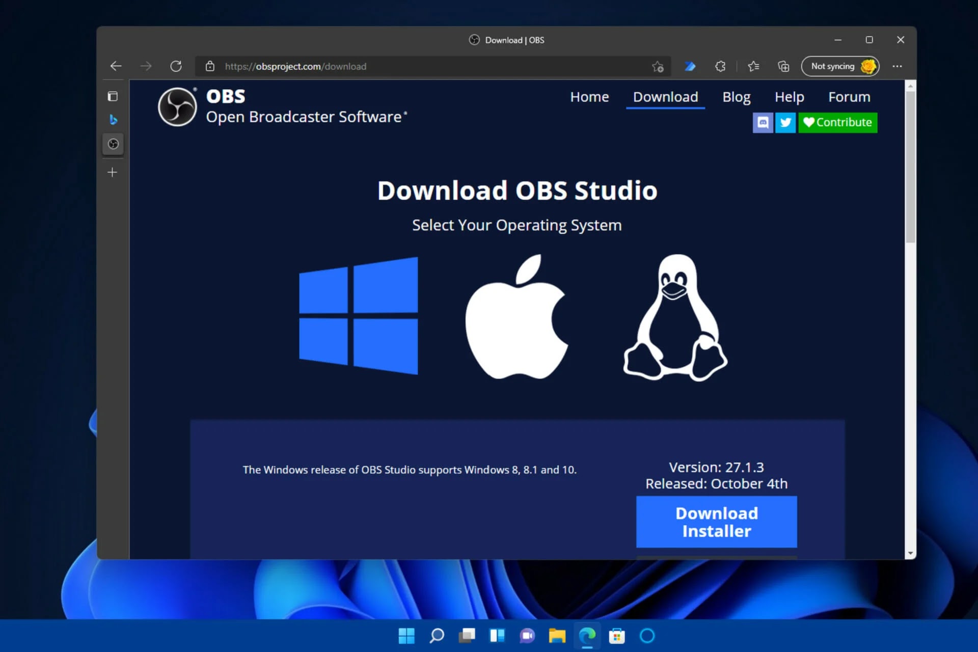Open Task View on taskbar
The width and height of the screenshot is (978, 652).
(x=467, y=636)
